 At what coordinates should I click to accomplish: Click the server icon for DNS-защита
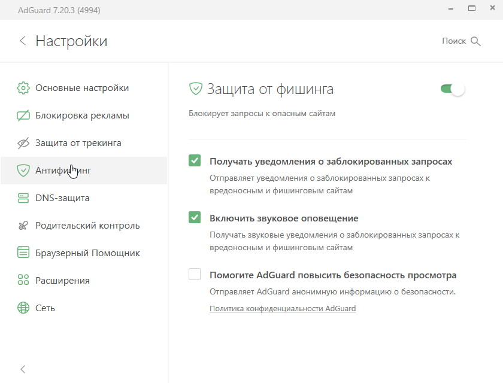coord(23,198)
